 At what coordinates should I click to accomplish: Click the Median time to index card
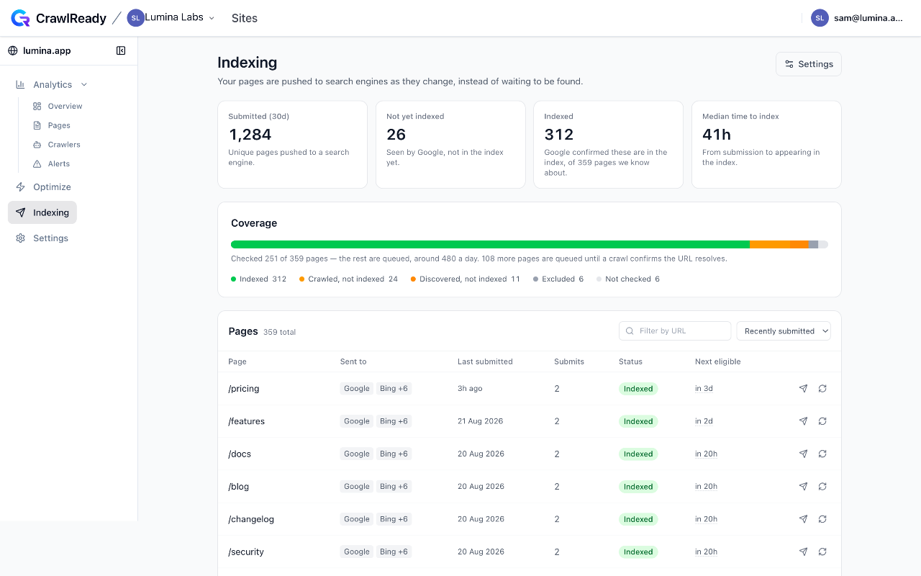coord(766,145)
